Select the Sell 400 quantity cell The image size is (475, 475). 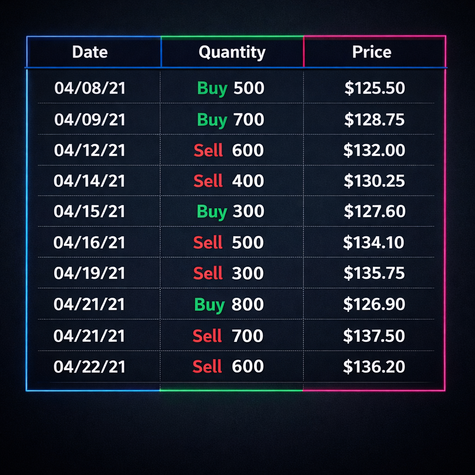click(229, 181)
